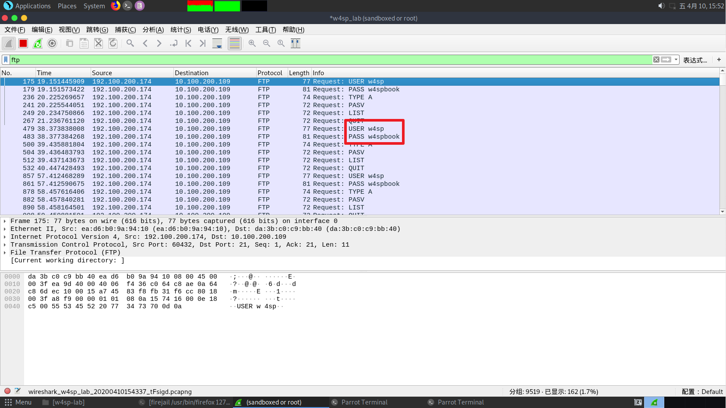Jump to the last packet
726x408 pixels.
tap(203, 43)
